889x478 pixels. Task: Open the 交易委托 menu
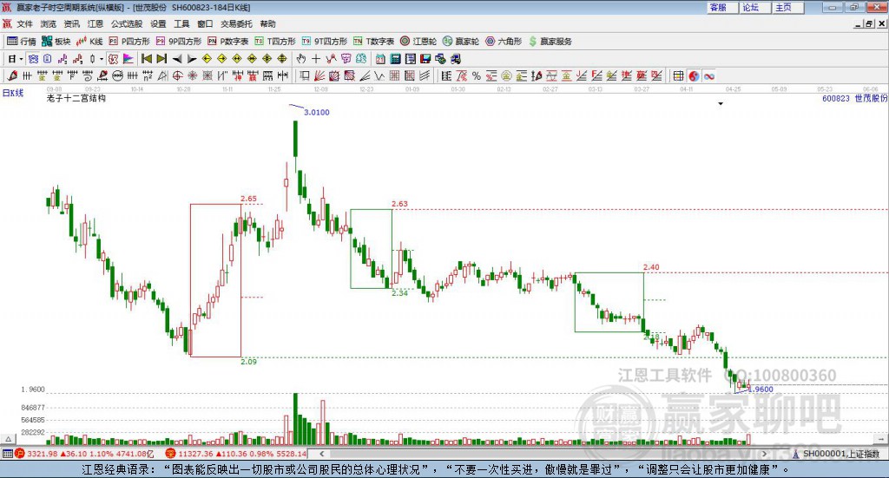pos(236,23)
